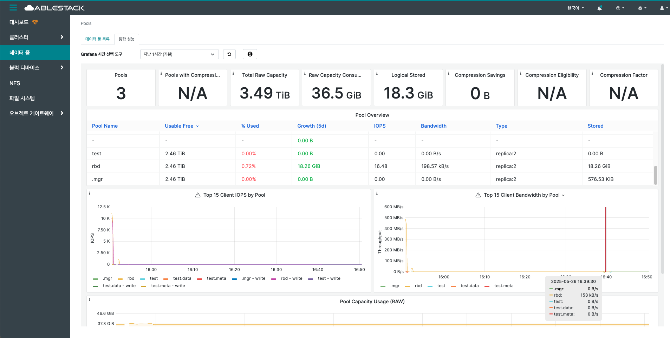Click the Pool Overview table scrollbar
This screenshot has width=670, height=338.
tap(655, 175)
